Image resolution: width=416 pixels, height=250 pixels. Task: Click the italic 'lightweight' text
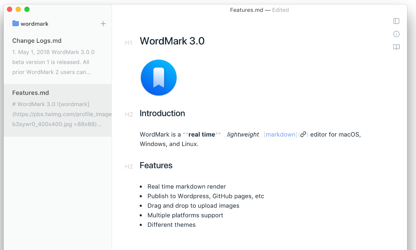243,135
